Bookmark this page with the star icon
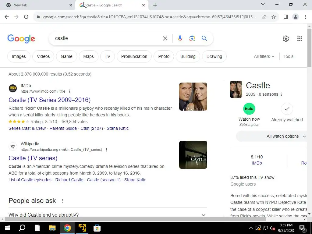 coord(274,17)
